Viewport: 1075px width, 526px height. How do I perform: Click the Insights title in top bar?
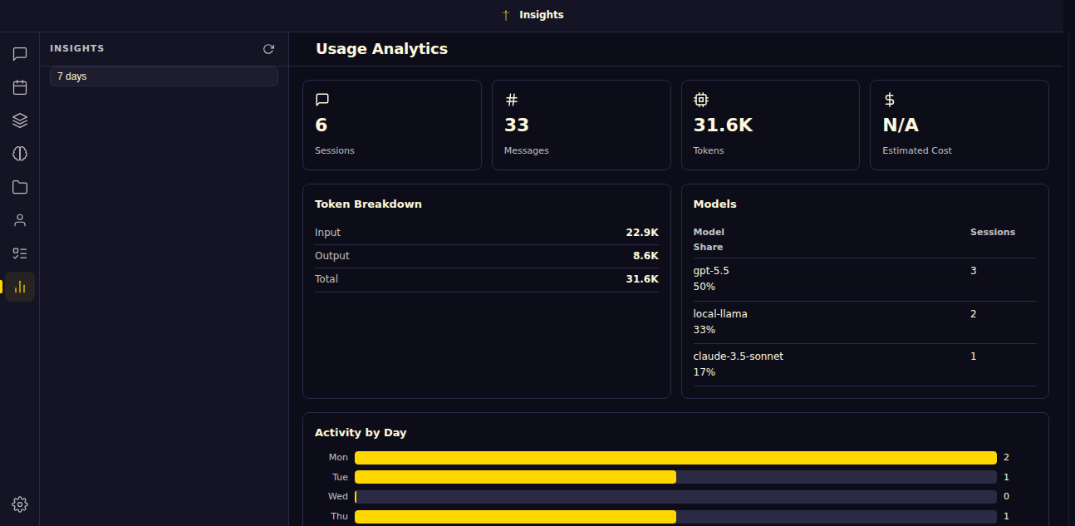pyautogui.click(x=542, y=15)
